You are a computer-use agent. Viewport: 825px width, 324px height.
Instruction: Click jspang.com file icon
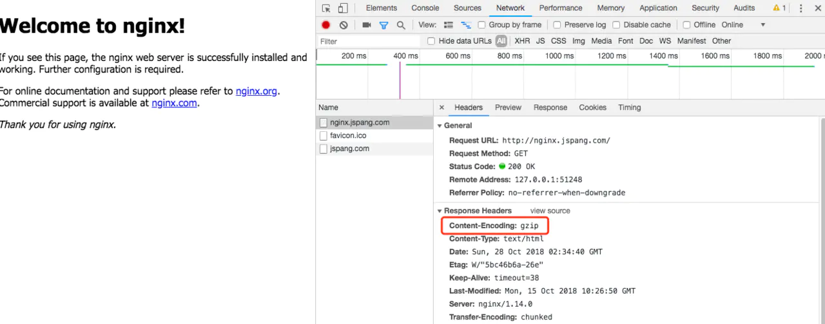pyautogui.click(x=324, y=148)
